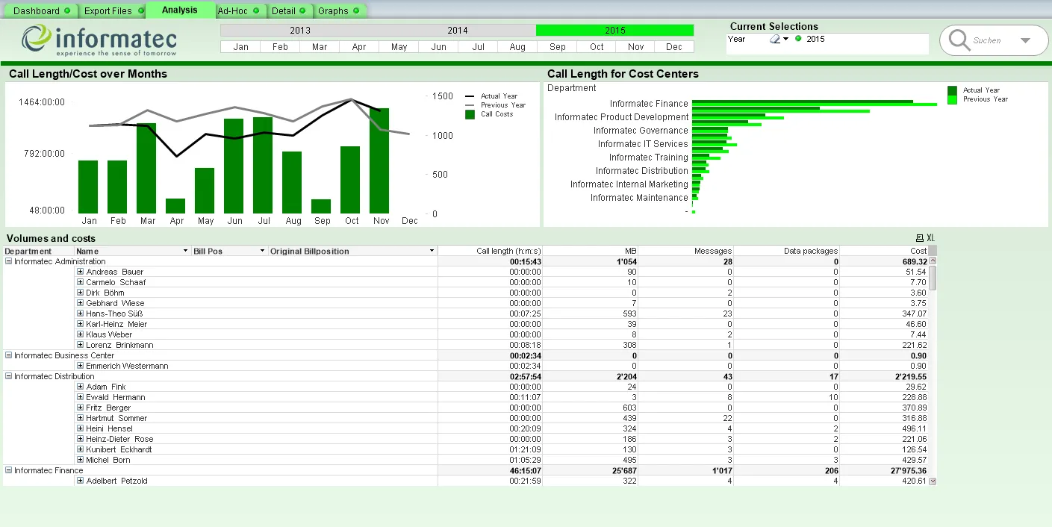Viewport: 1052px width, 527px height.
Task: Click the Informatec Finance label in the bar chart
Action: [649, 104]
